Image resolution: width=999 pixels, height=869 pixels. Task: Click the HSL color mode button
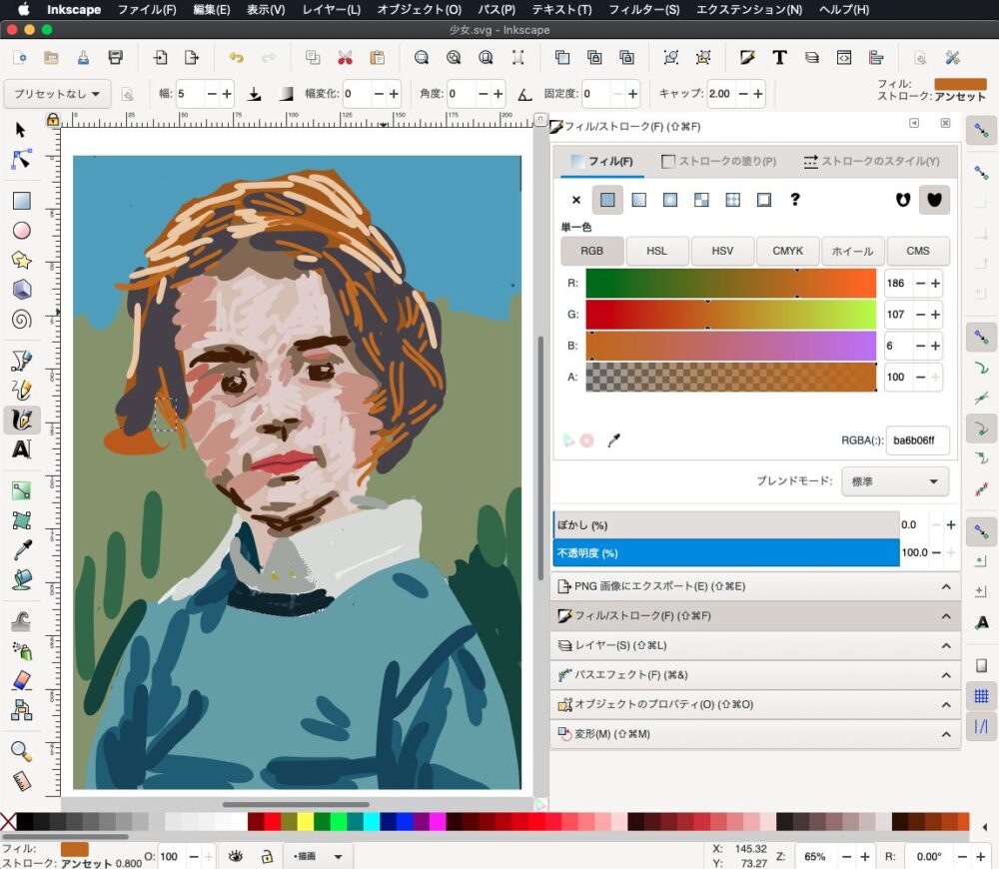click(656, 251)
